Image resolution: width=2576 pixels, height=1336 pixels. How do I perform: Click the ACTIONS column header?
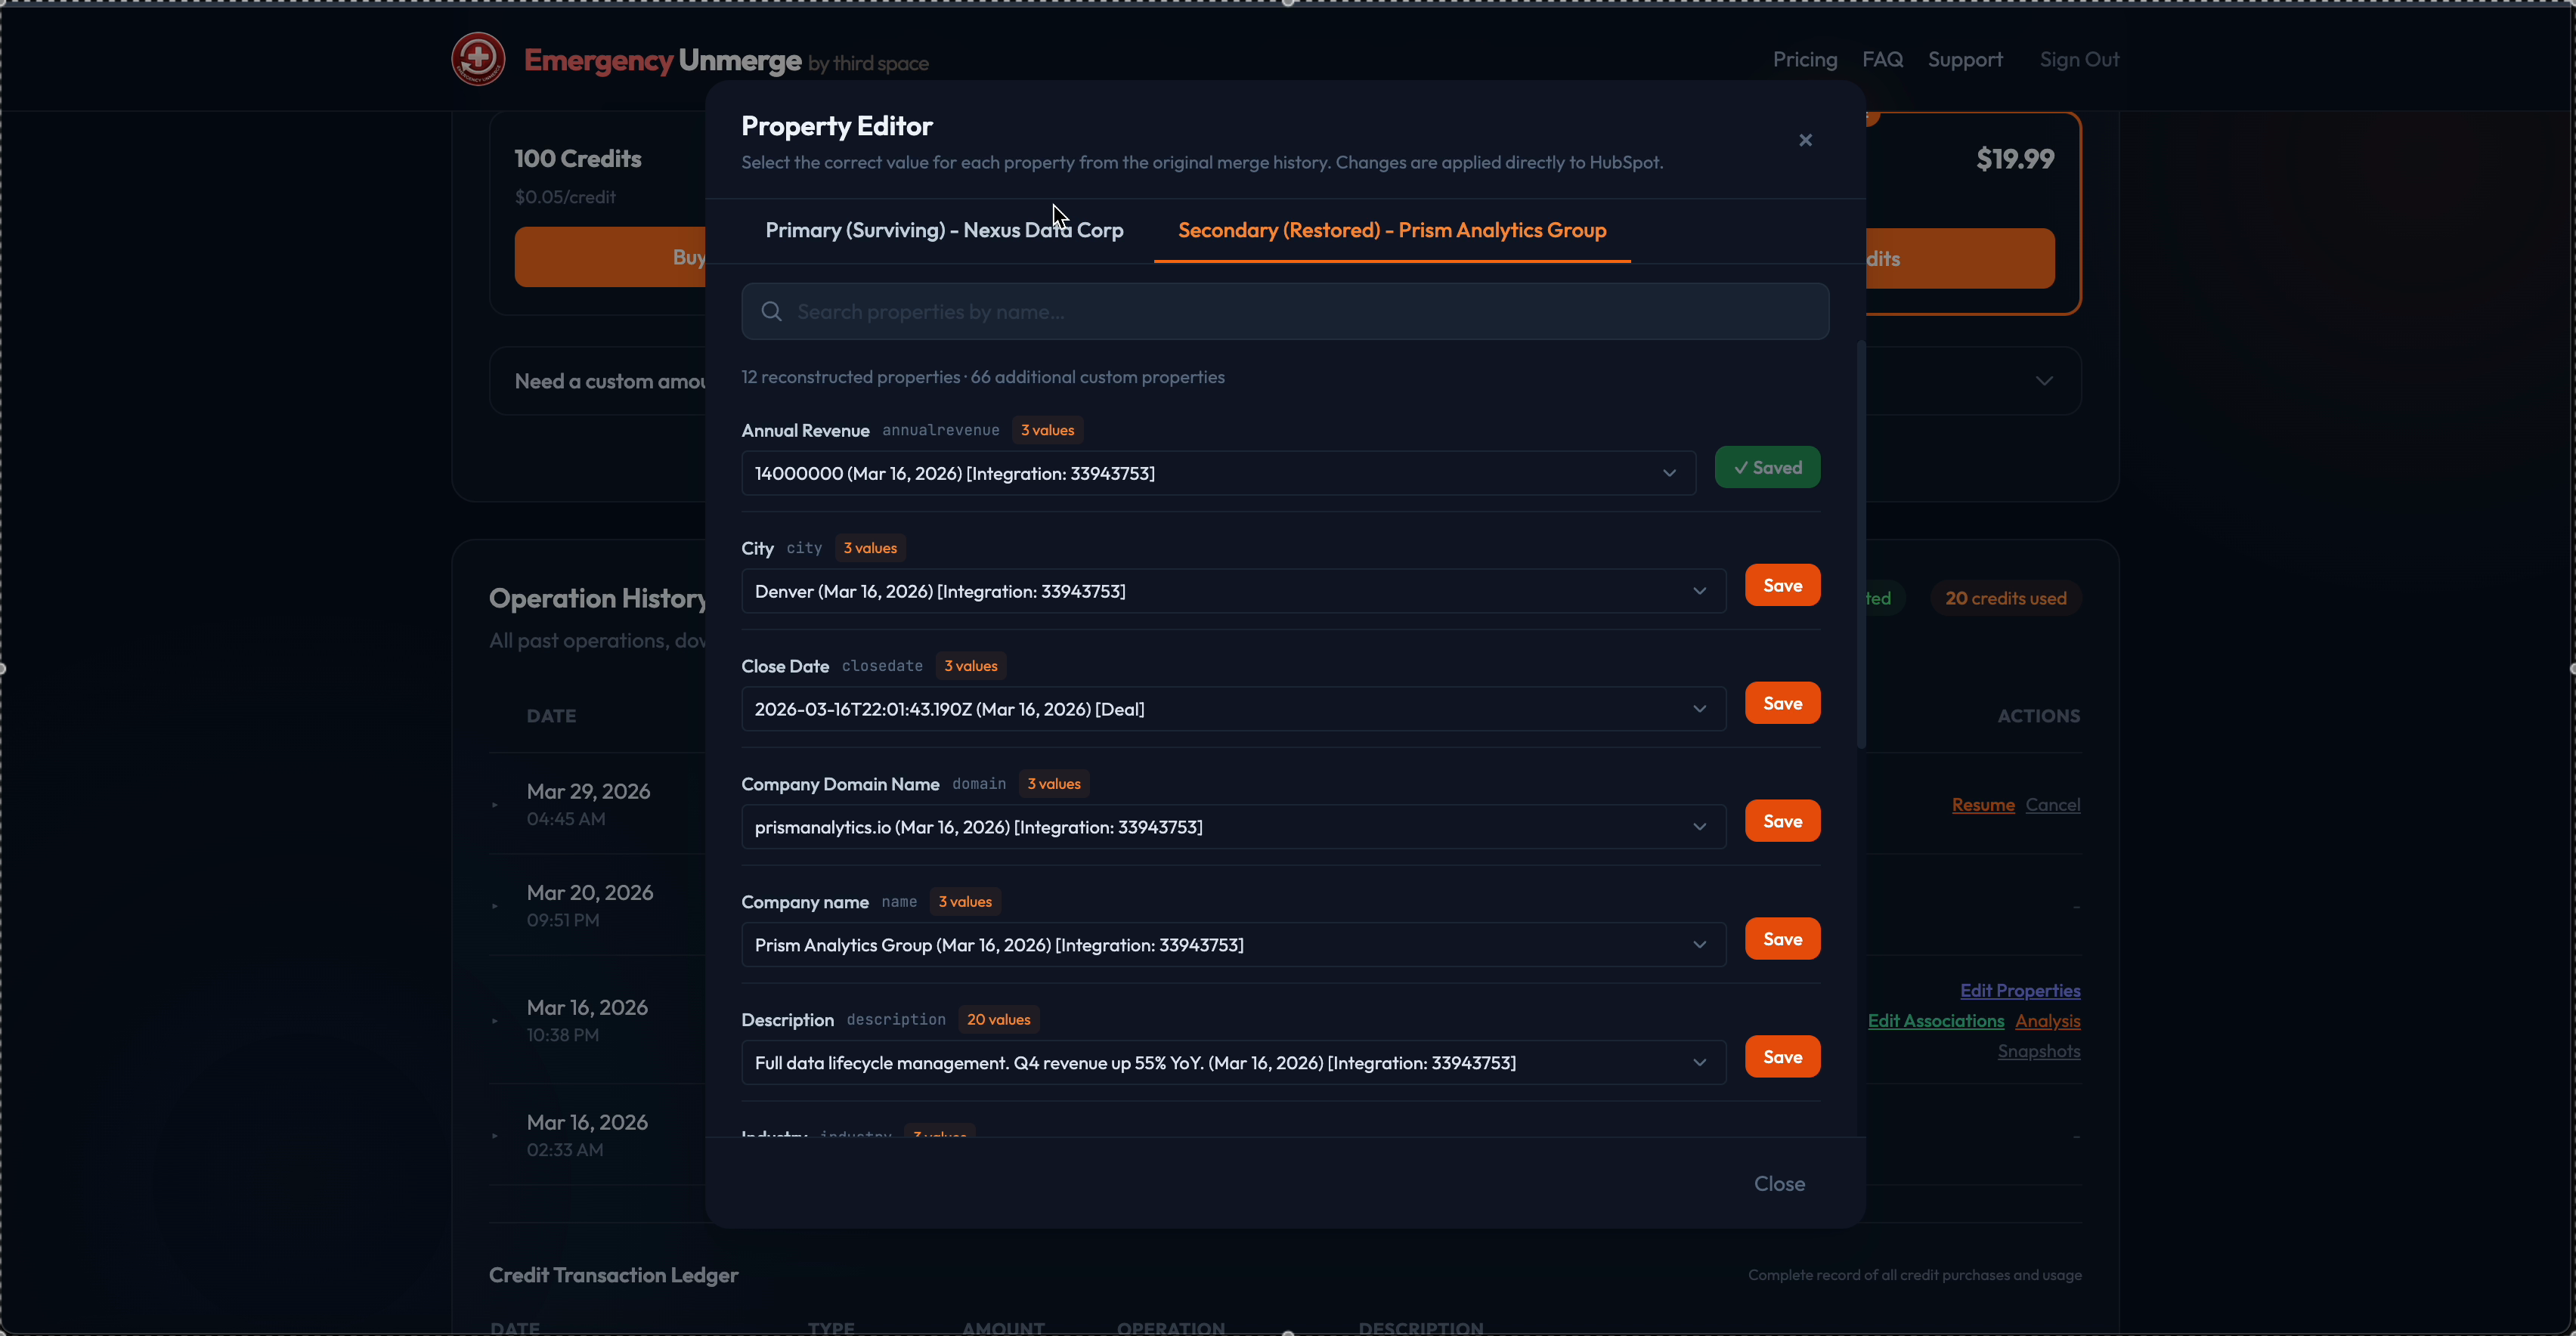click(2038, 716)
